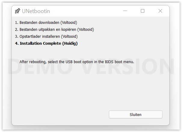Image resolution: width=182 pixels, height=132 pixels.
Task: Click '(Voltooid)' status after uitpakken en kopiëren
Action: coord(86,29)
